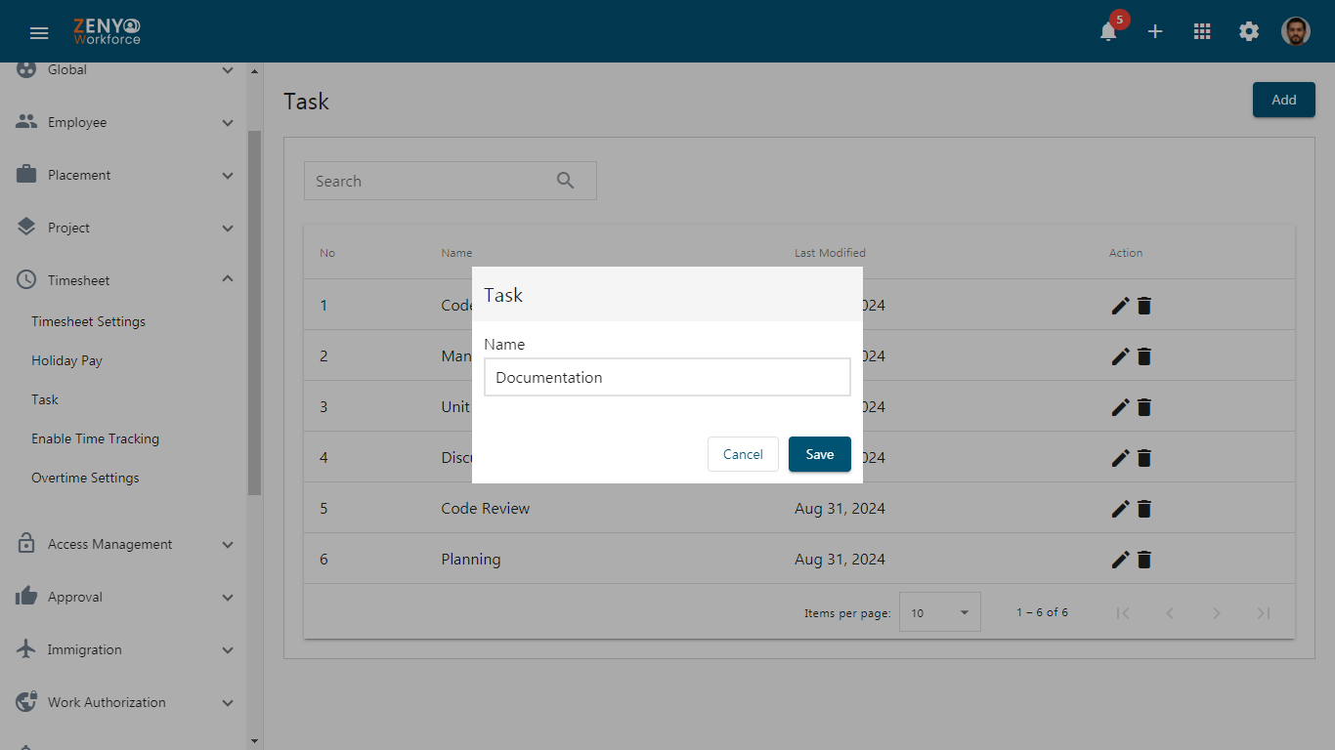
Task: Click the search magnifier icon
Action: click(565, 181)
